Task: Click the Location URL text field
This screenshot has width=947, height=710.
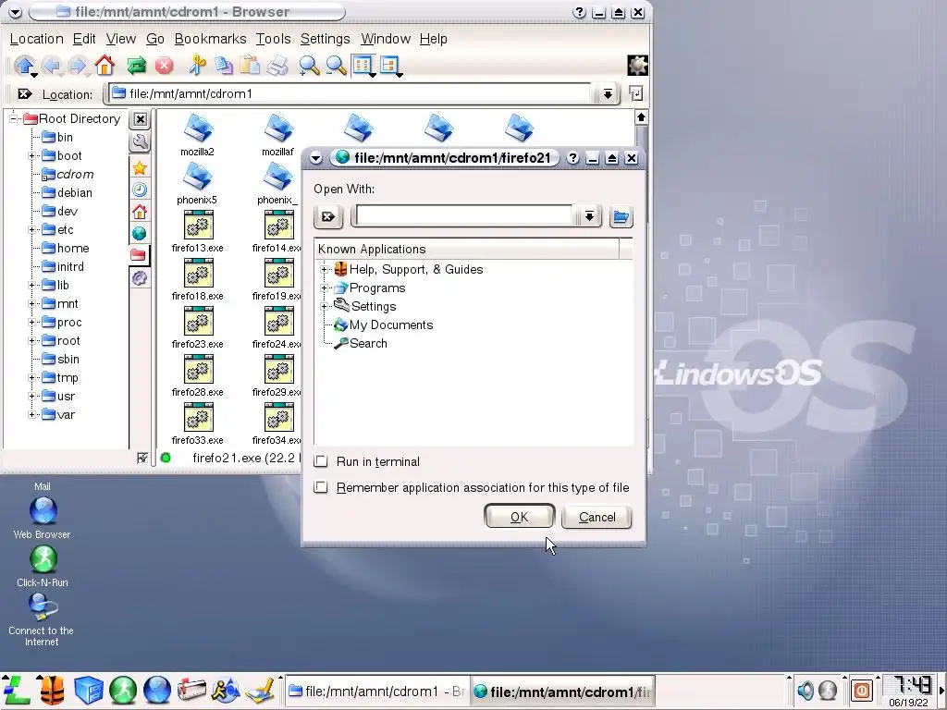Action: click(x=351, y=93)
